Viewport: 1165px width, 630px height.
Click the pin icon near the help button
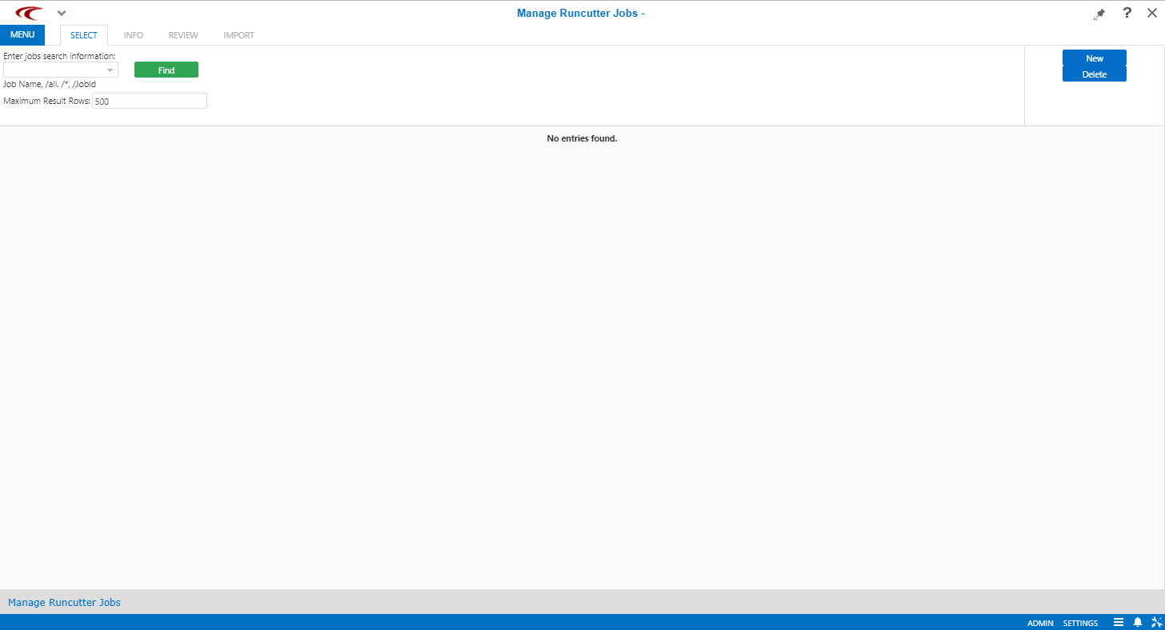click(x=1099, y=13)
